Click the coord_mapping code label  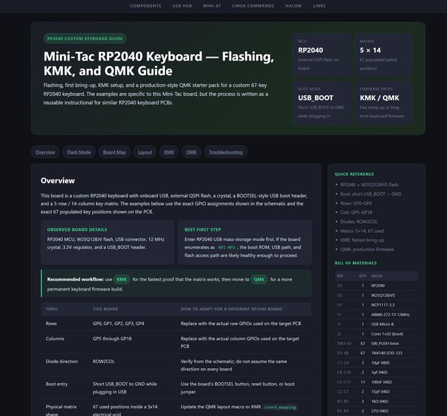(280, 407)
